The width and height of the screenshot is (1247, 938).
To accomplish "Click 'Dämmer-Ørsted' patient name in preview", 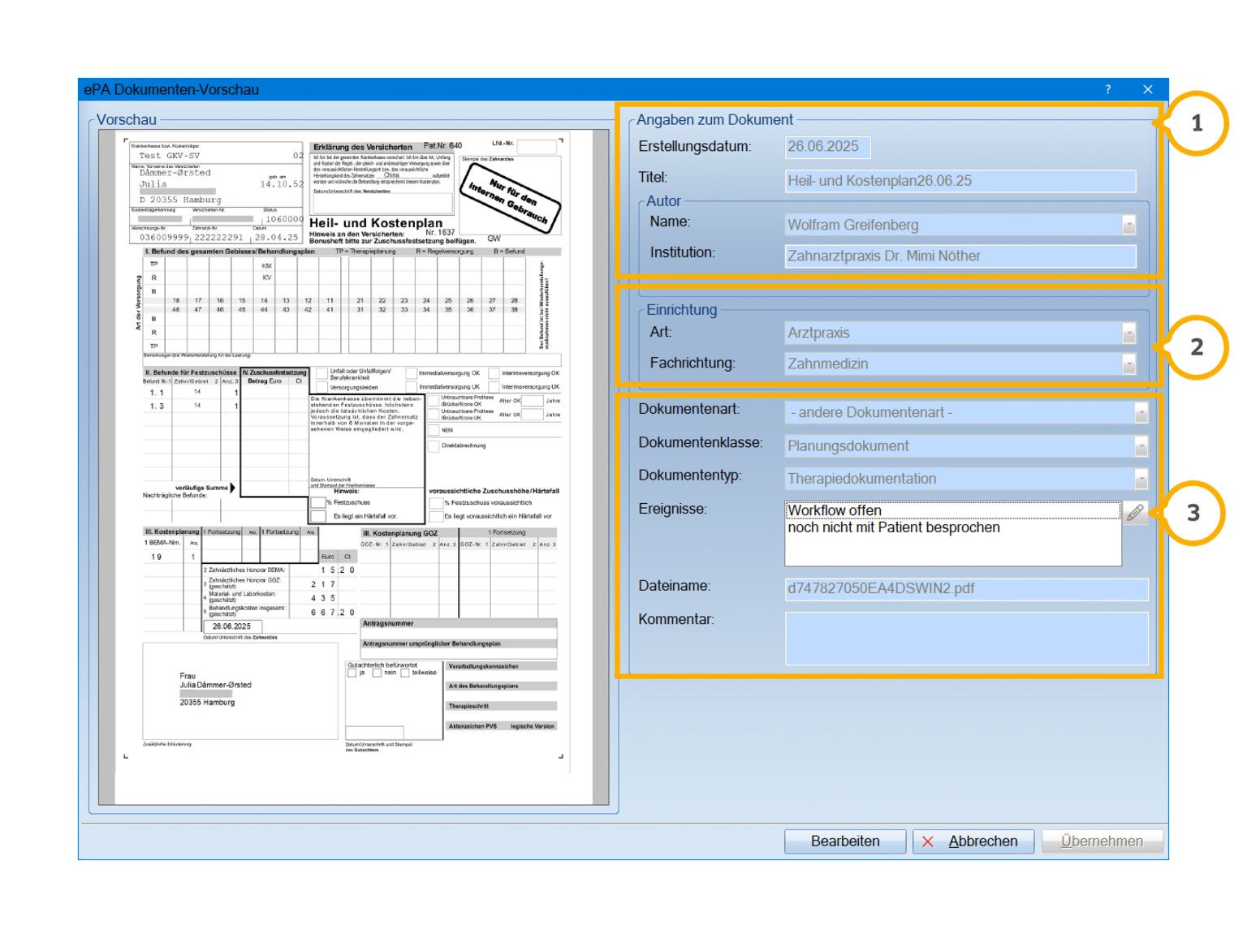I will (x=175, y=173).
